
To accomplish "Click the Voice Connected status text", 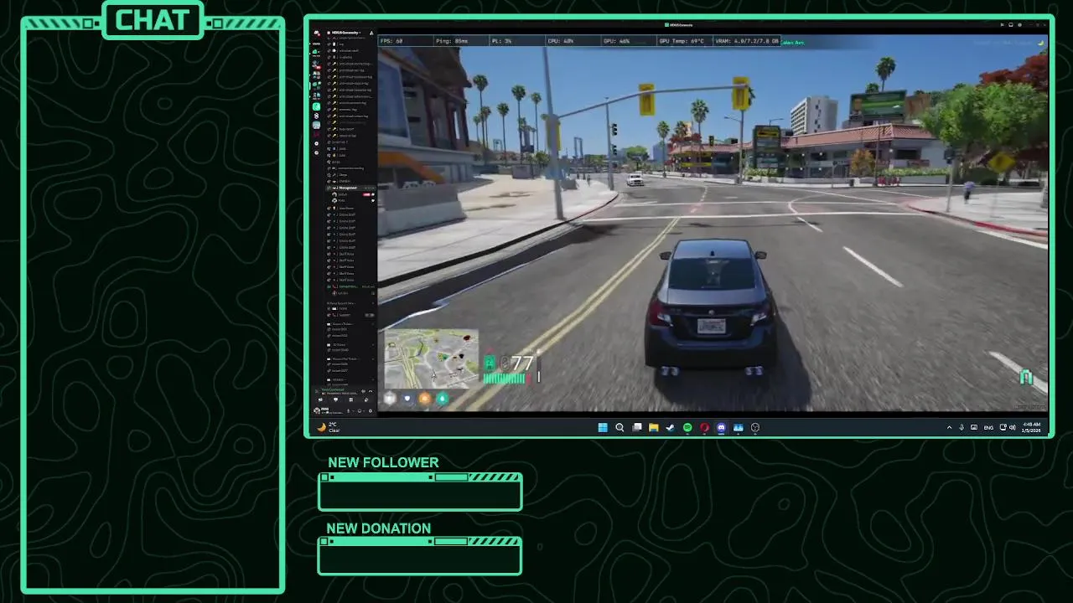I will coord(333,389).
